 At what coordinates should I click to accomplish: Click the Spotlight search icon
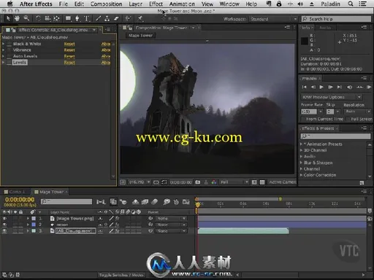pos(351,4)
